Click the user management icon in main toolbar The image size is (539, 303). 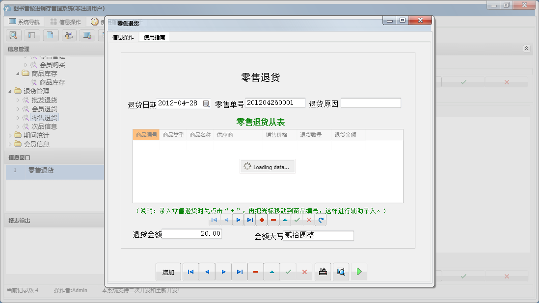69,35
